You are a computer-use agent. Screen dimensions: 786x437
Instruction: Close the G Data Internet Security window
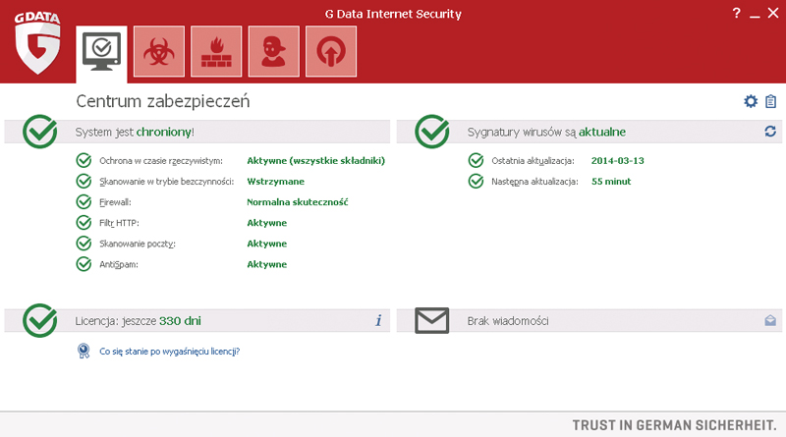(x=773, y=13)
